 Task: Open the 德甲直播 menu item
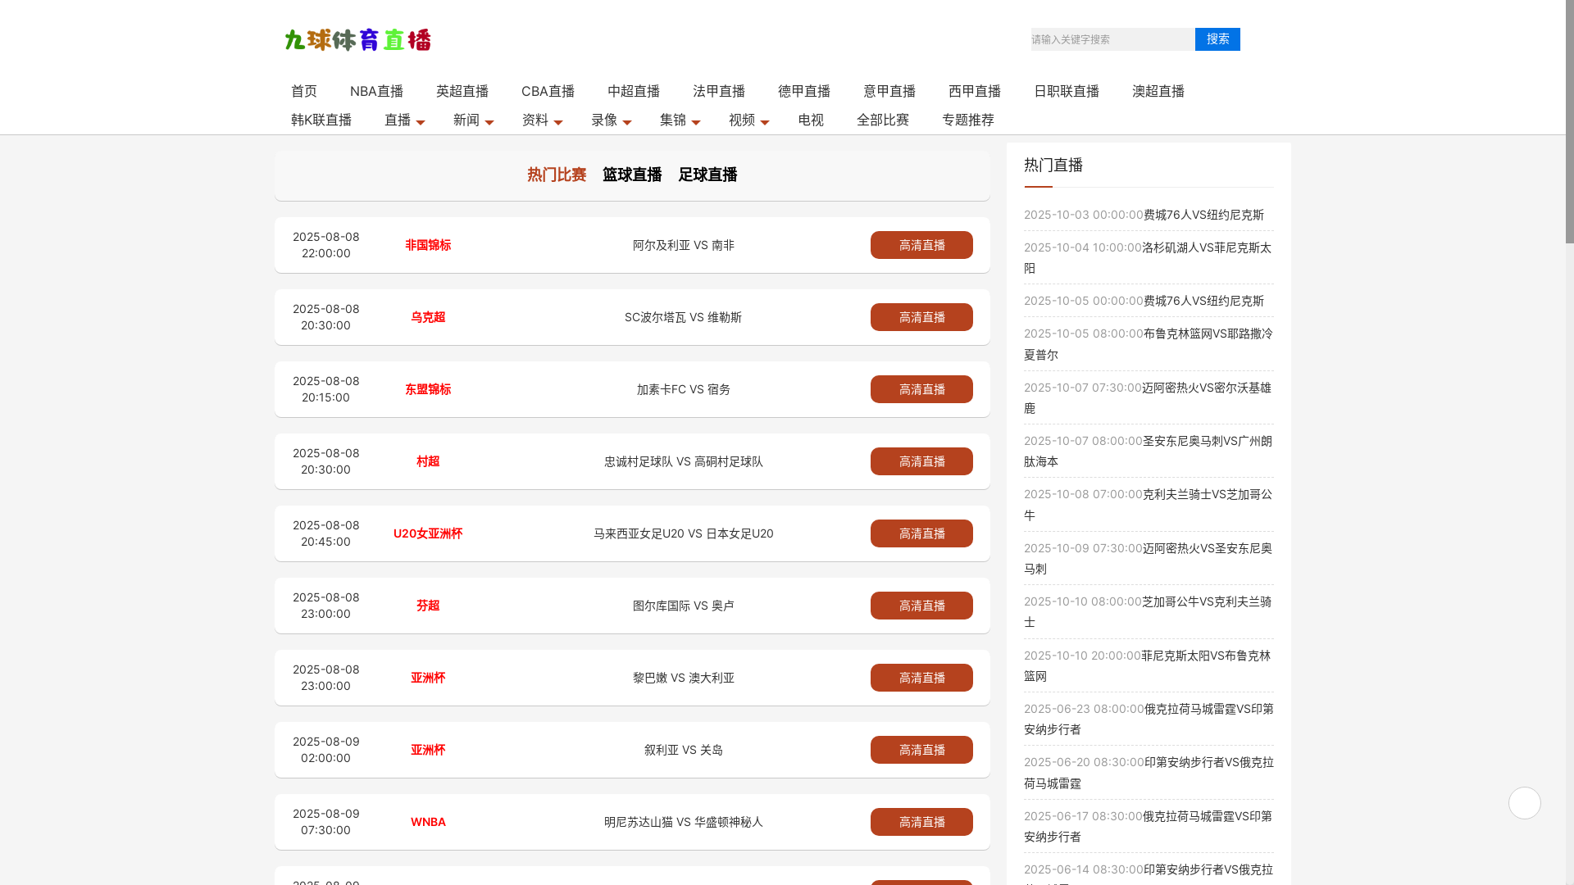click(x=804, y=91)
